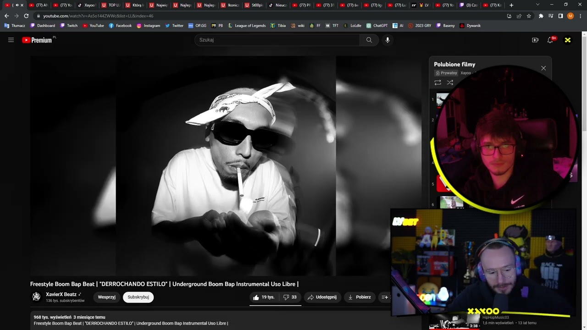Click Pobierz download button
This screenshot has width=587, height=330.
point(360,297)
